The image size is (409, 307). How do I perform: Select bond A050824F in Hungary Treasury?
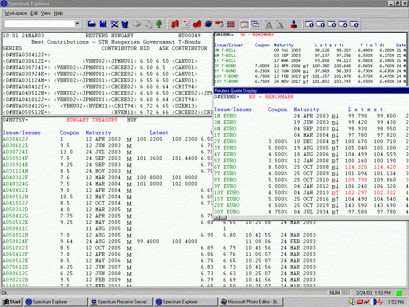(x=15, y=241)
